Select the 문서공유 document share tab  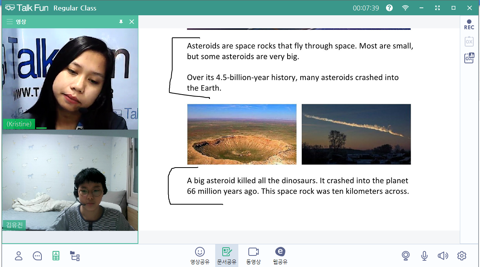tap(227, 256)
